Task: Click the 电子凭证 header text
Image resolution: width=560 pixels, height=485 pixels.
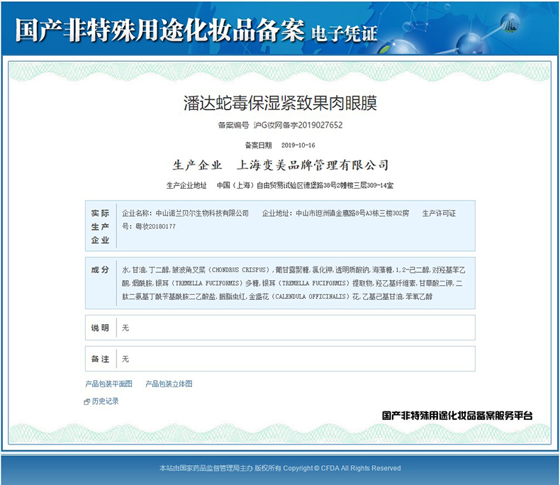Action: [x=345, y=34]
